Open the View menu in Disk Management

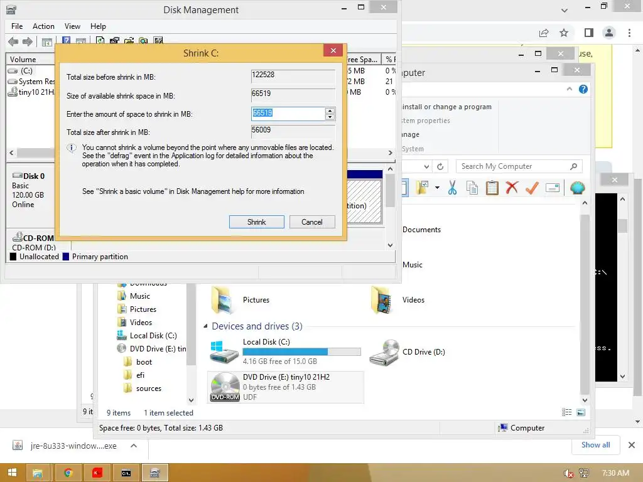(x=72, y=26)
